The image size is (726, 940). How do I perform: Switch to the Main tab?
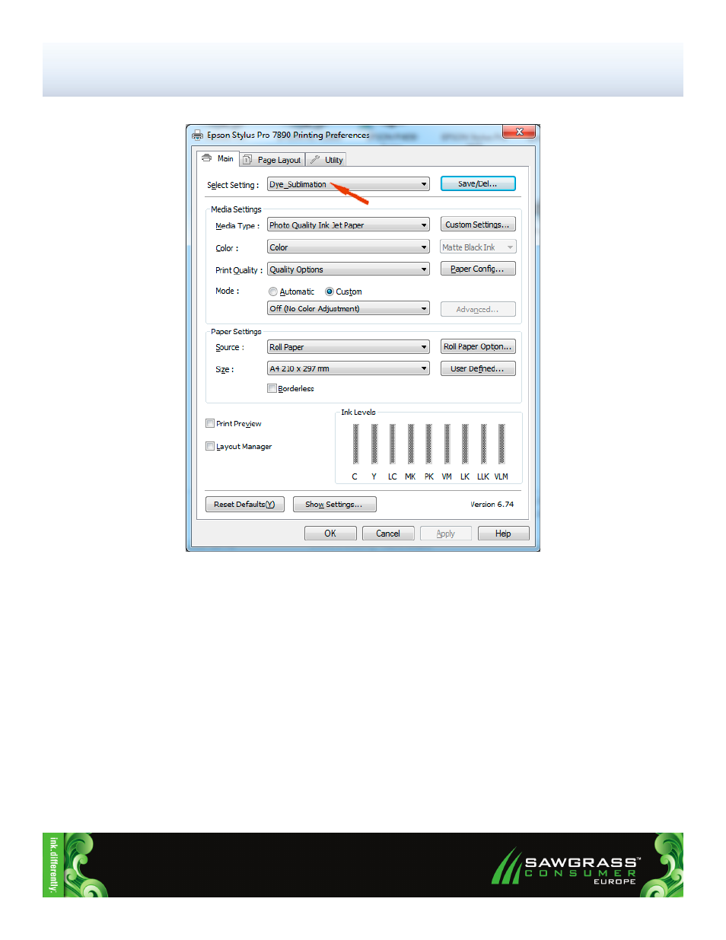(218, 158)
